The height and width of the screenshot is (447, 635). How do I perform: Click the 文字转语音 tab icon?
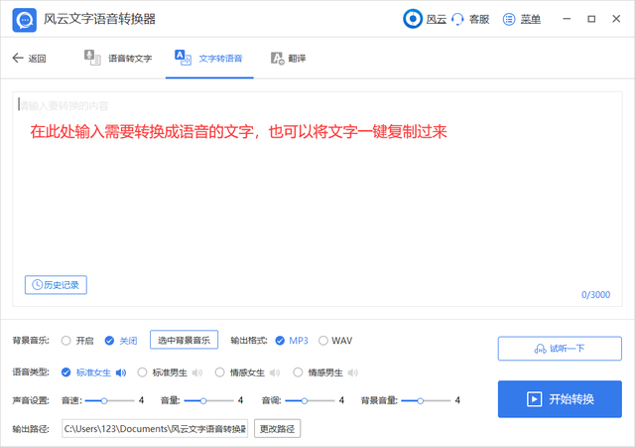[183, 58]
